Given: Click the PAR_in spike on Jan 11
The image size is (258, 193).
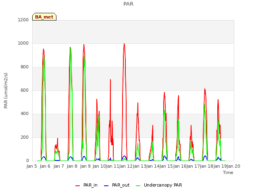Looking at the screenshot, I should 110,80.
